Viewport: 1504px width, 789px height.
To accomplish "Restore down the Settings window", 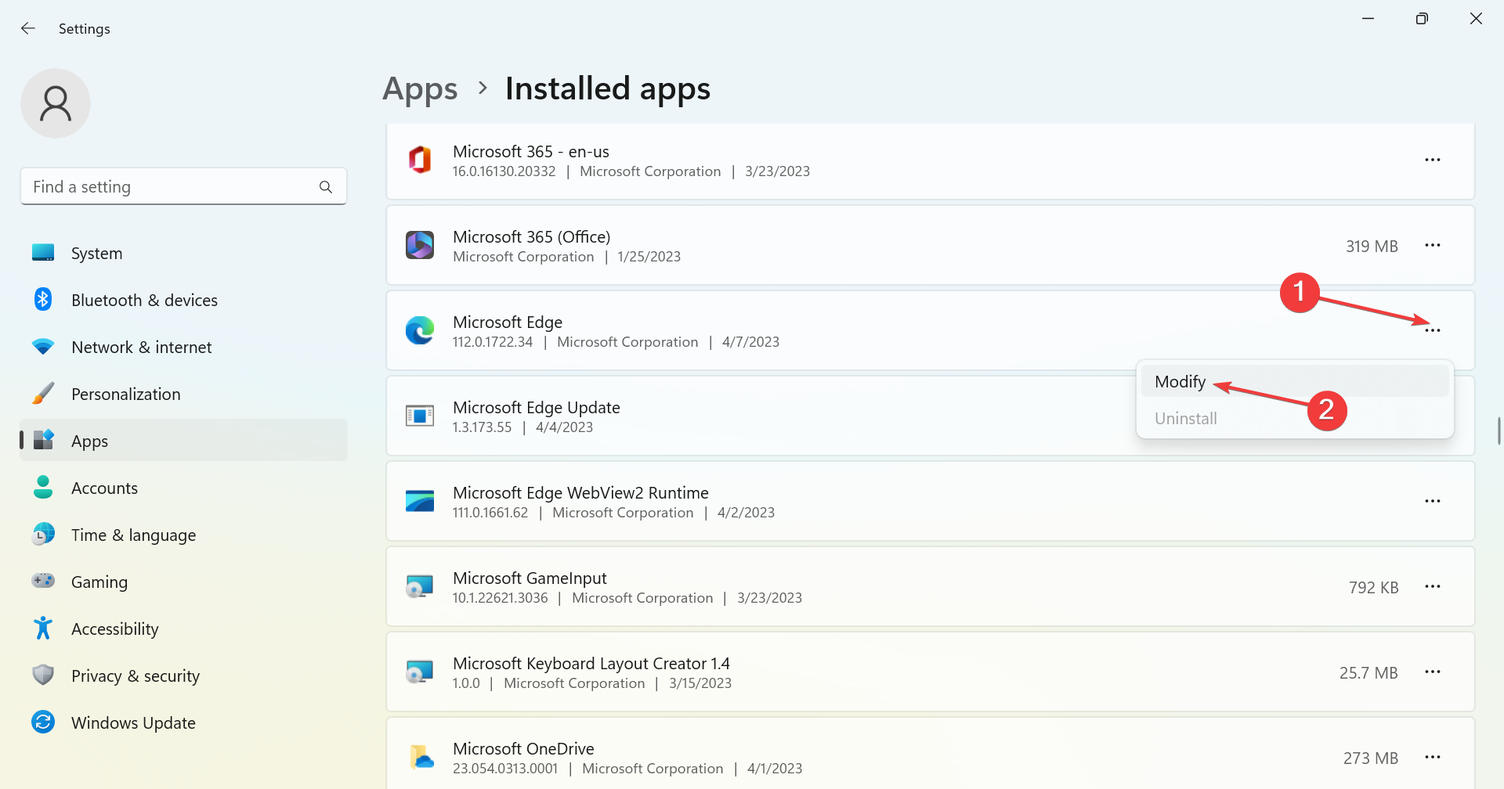I will (1422, 18).
